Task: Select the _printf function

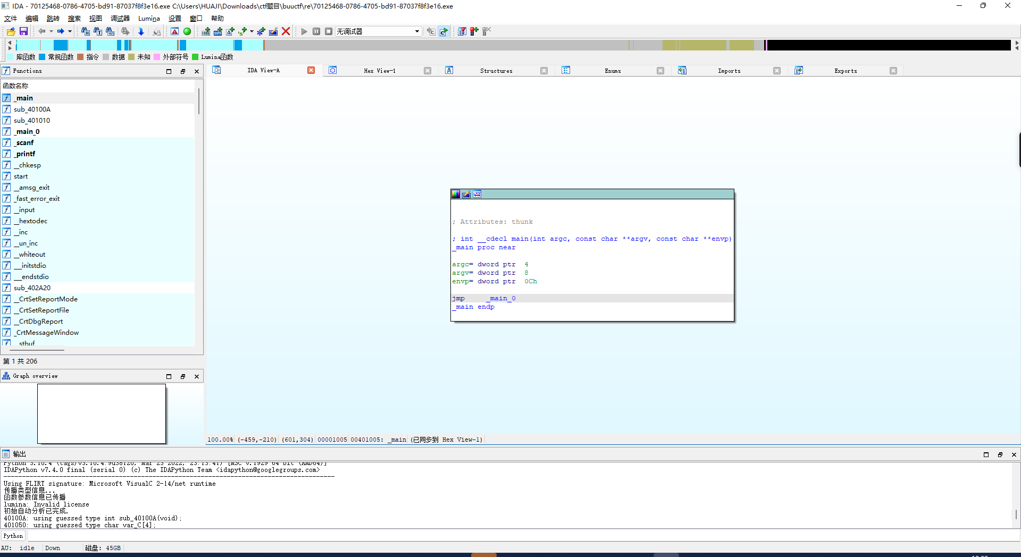Action: point(98,154)
